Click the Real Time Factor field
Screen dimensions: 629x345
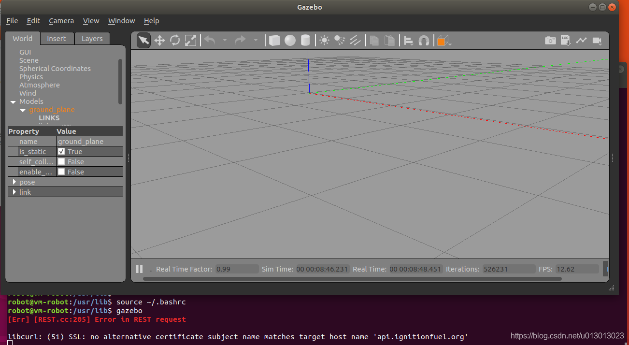point(236,269)
